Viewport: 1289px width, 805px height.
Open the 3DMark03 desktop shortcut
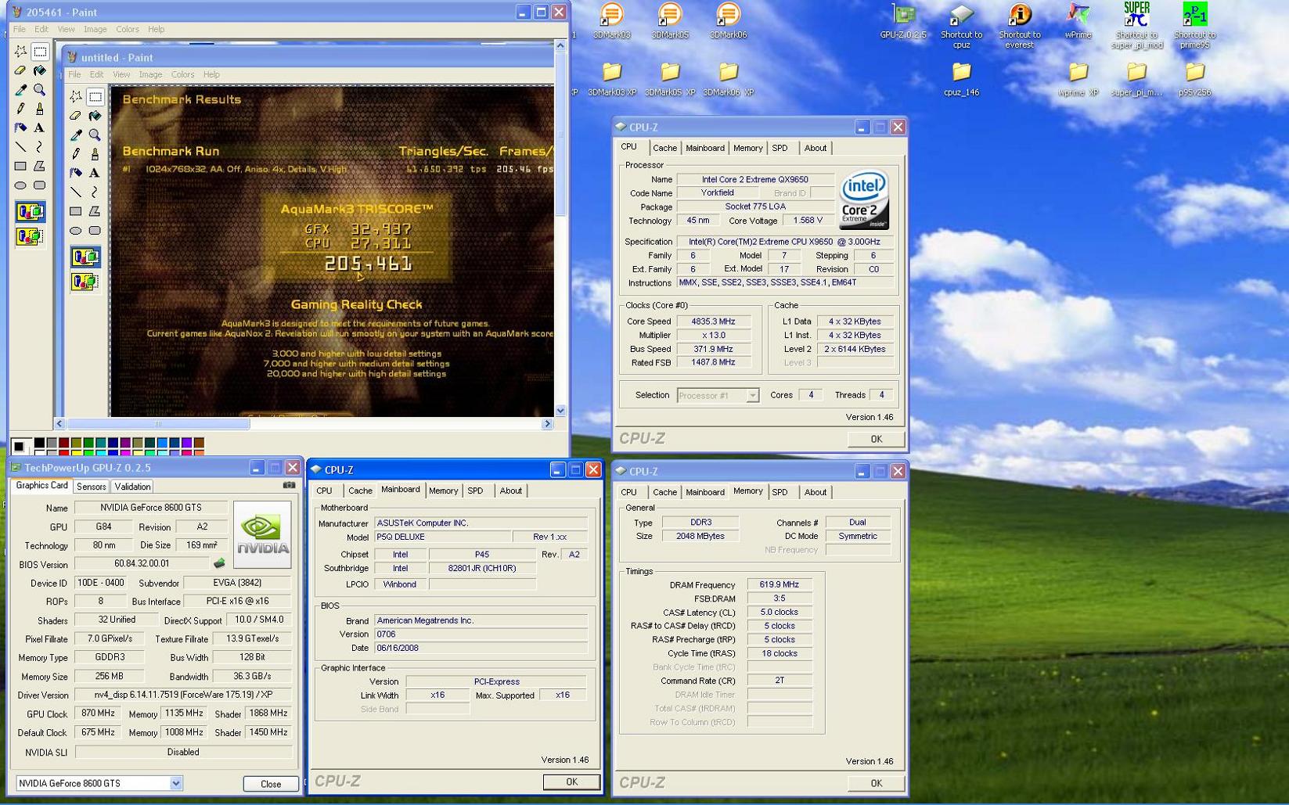pos(612,22)
